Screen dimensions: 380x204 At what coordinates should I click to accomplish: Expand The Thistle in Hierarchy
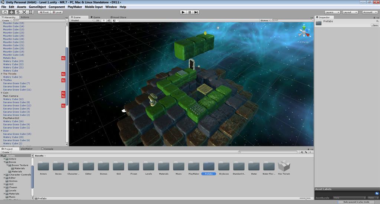point(2,74)
